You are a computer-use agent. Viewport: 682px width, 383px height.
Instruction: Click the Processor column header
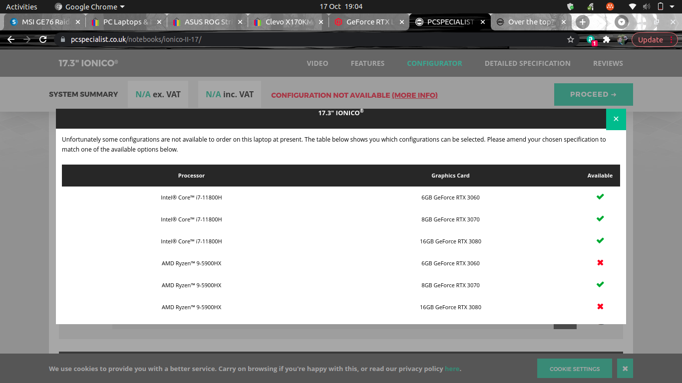click(191, 176)
